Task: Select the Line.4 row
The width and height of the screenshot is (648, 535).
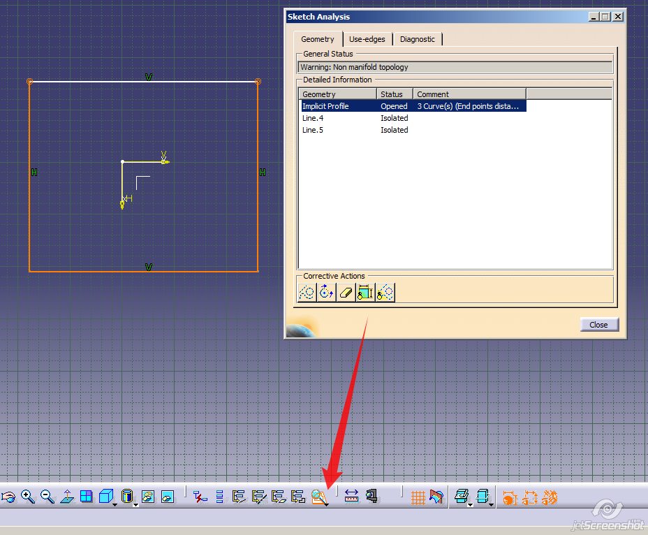Action: coord(413,118)
